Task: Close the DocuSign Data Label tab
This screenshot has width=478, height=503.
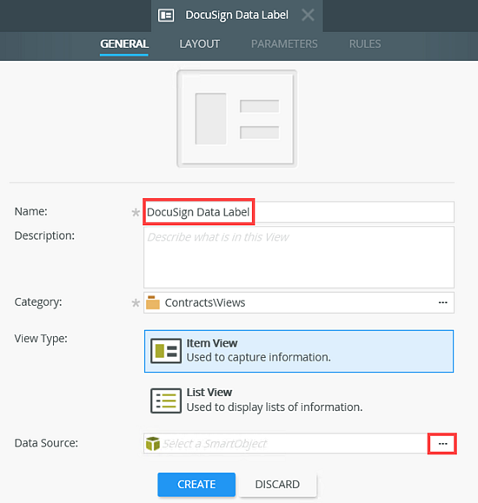Action: tap(308, 15)
